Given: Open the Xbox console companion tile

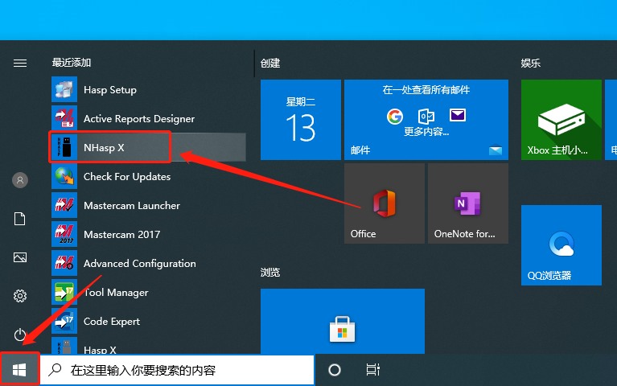Looking at the screenshot, I should [x=561, y=120].
